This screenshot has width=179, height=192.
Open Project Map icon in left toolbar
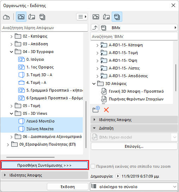[x=6, y=17]
